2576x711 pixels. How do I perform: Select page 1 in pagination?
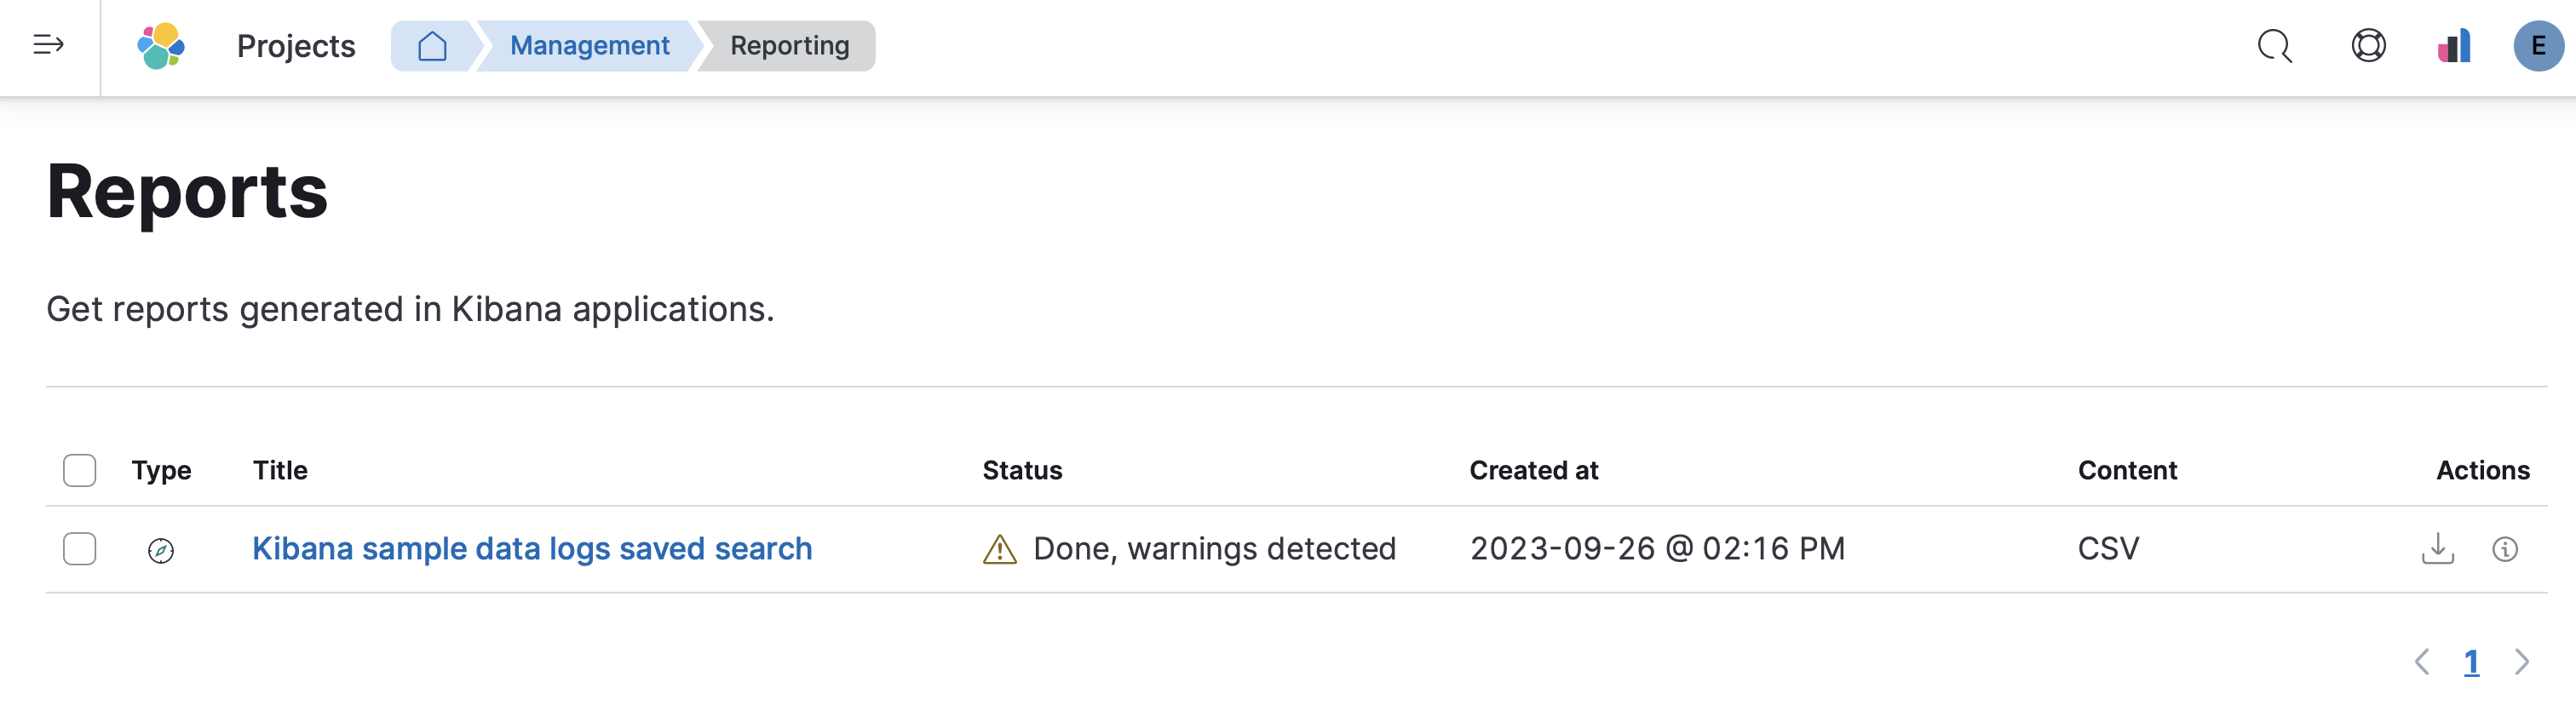(x=2471, y=662)
